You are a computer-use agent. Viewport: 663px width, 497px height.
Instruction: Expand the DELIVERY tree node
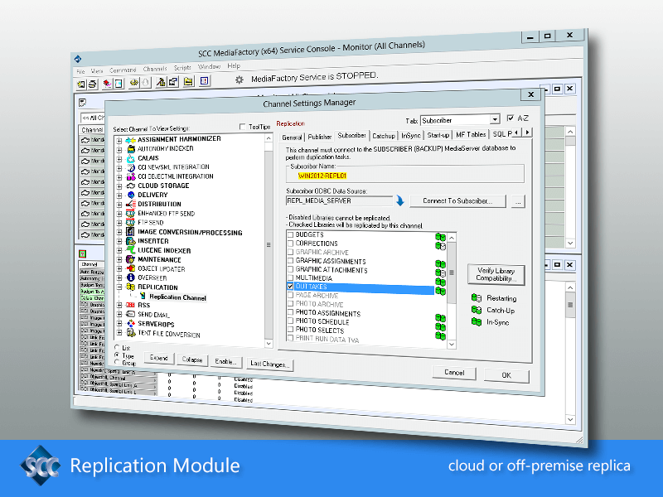(119, 195)
